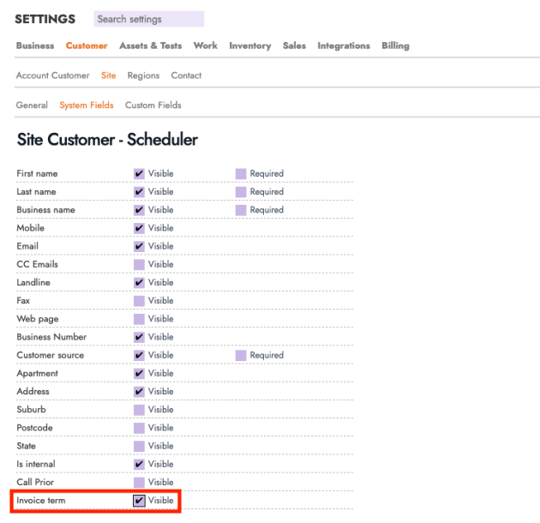Click the Search settings input field
The width and height of the screenshot is (540, 523).
click(148, 19)
